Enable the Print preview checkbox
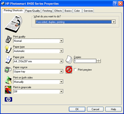 [75, 70]
